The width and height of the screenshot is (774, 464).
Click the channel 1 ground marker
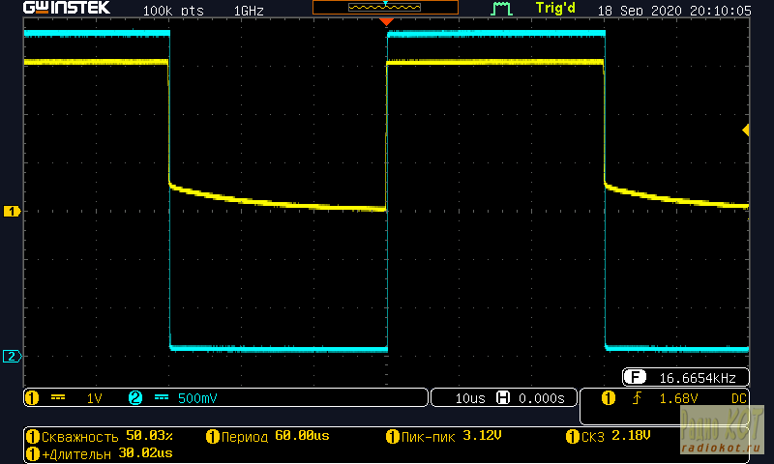coord(12,211)
